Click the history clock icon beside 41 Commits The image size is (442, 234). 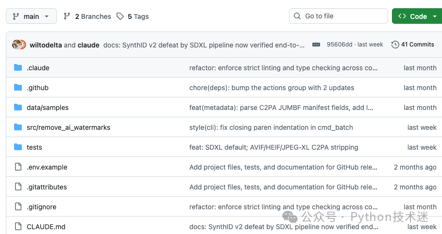(395, 45)
